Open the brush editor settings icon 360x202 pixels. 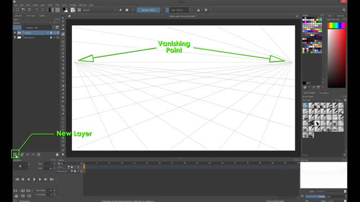[x=73, y=10]
